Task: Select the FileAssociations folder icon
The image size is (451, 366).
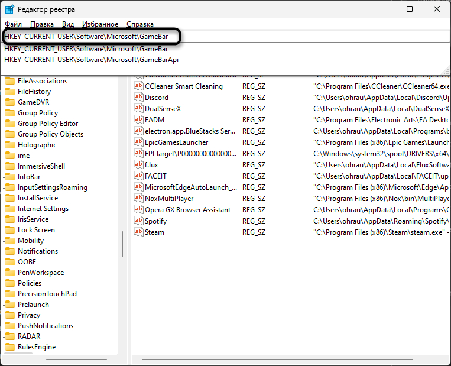Action: click(x=10, y=81)
